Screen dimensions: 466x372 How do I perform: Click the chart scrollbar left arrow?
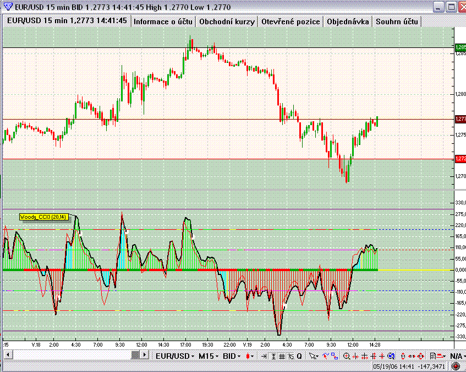tap(8, 355)
